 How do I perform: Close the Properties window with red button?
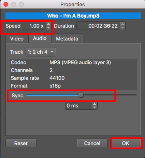[x=6, y=4]
